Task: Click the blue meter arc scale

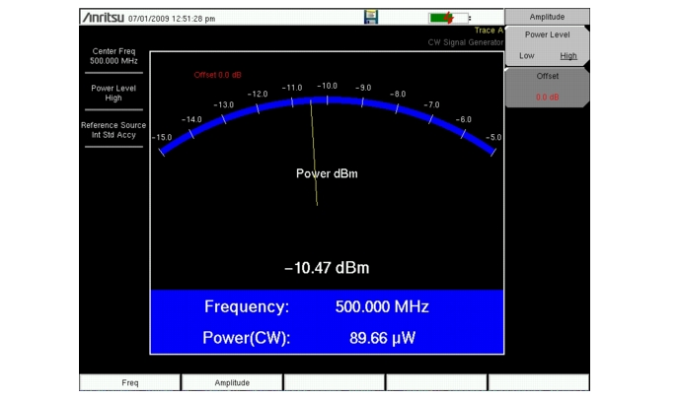Action: point(328,100)
